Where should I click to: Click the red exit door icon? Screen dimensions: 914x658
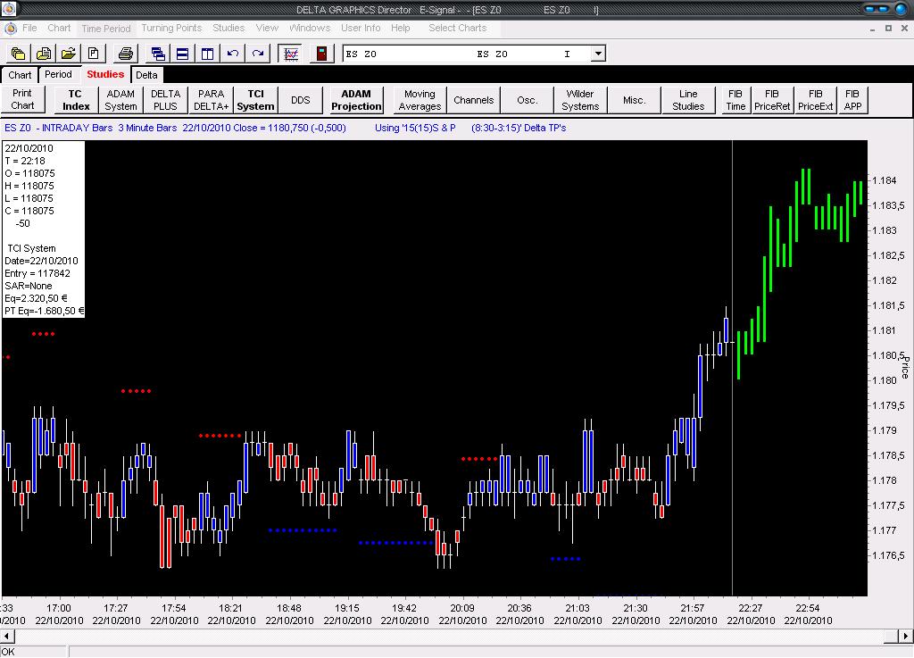pyautogui.click(x=321, y=54)
